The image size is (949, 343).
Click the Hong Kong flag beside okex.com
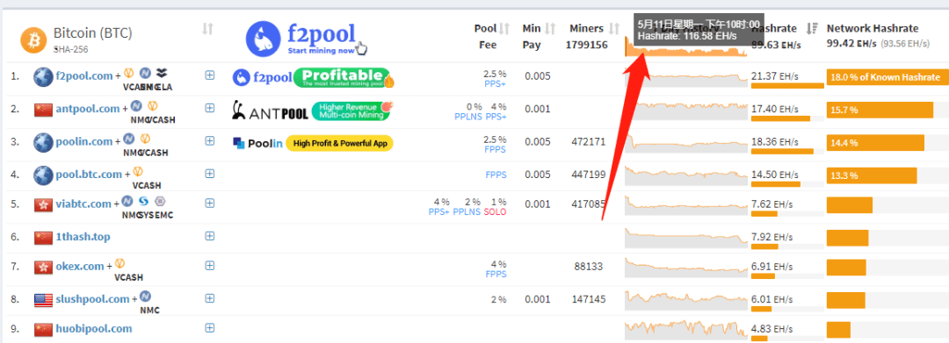click(x=44, y=267)
